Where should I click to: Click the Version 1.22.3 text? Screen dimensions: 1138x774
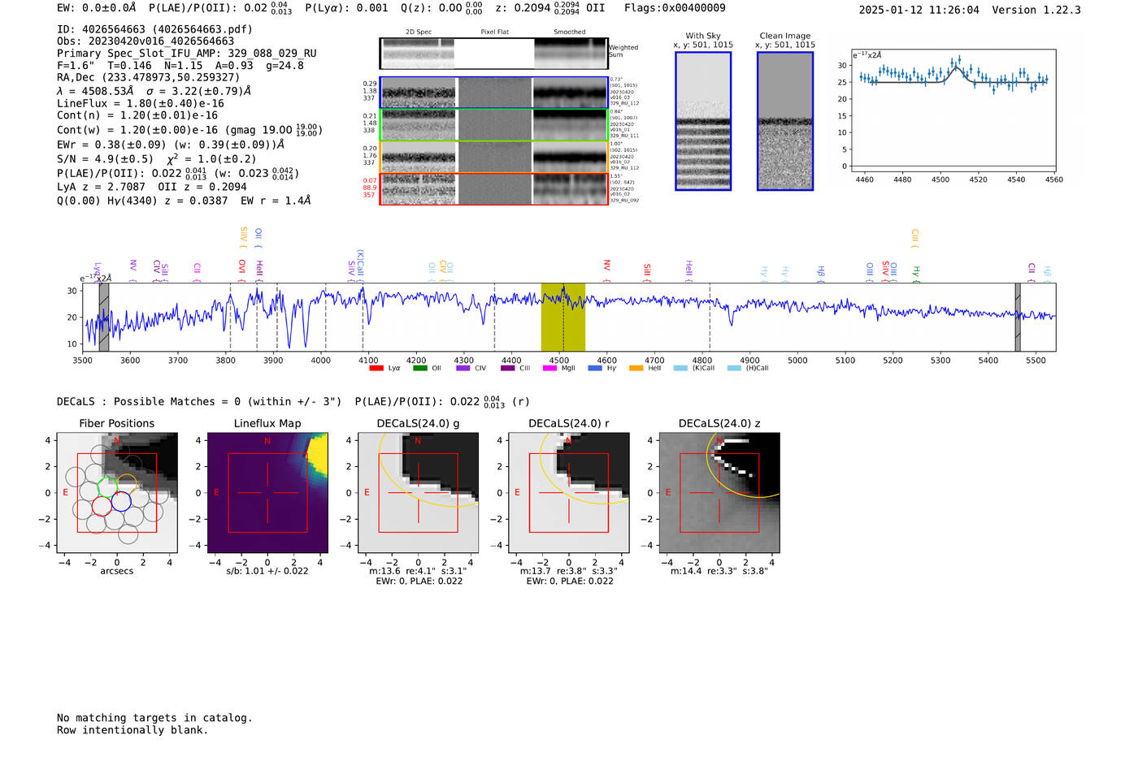pos(1036,10)
